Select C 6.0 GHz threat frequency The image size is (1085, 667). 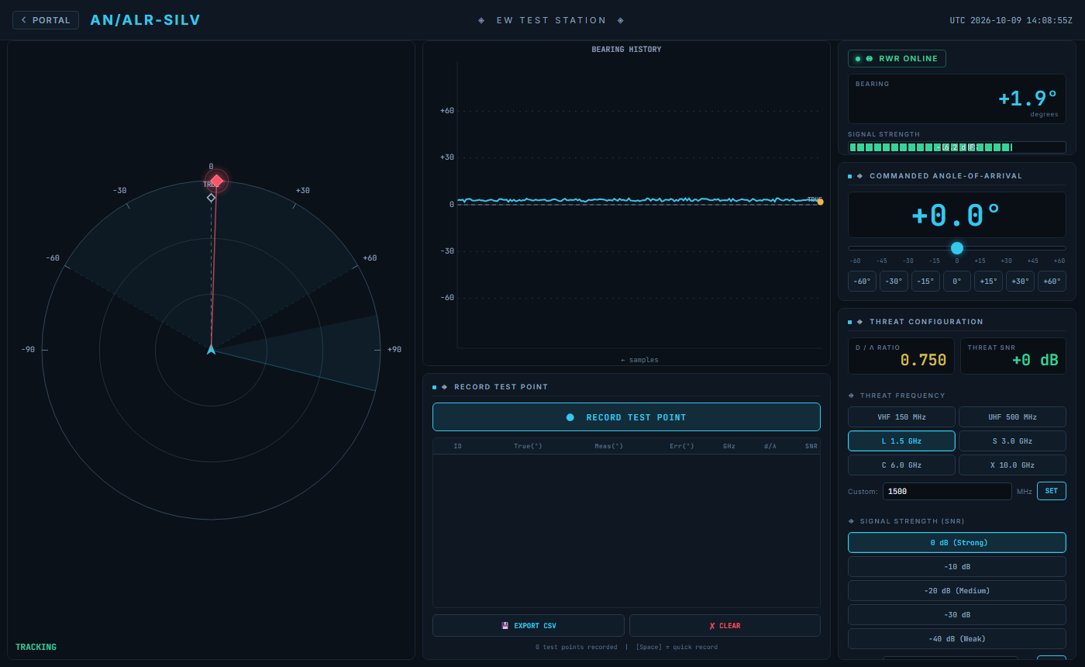coord(901,465)
